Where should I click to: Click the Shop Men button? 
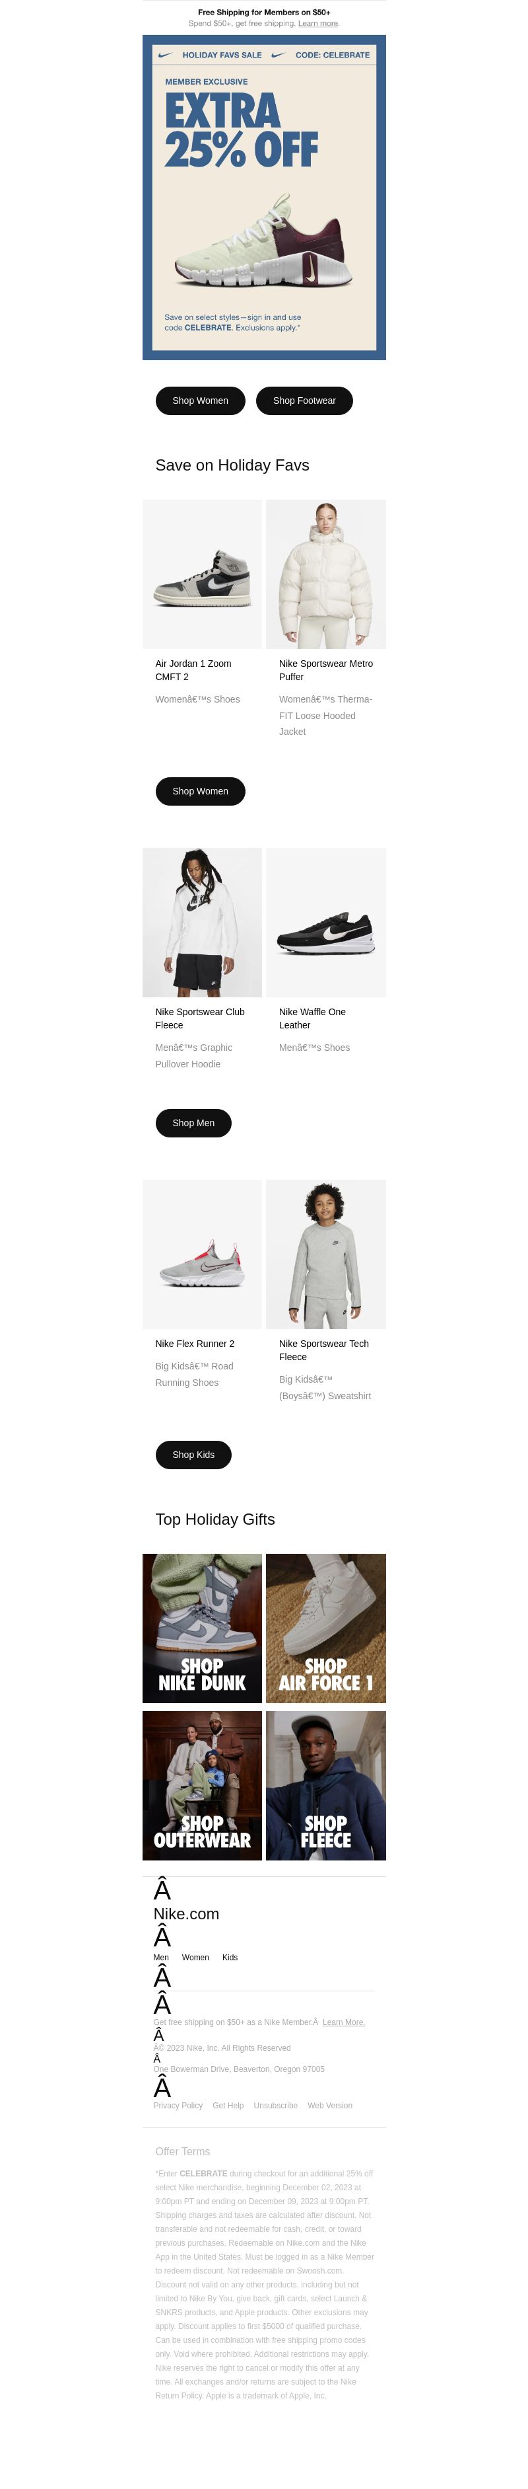pos(193,1123)
